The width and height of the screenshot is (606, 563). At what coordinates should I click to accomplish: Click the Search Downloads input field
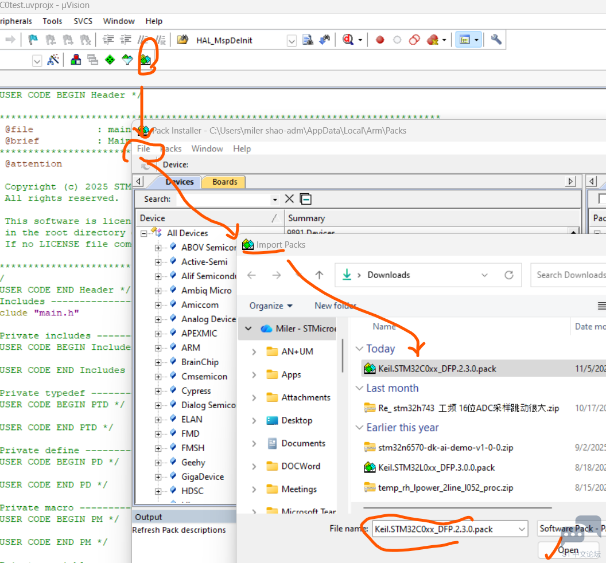[568, 275]
